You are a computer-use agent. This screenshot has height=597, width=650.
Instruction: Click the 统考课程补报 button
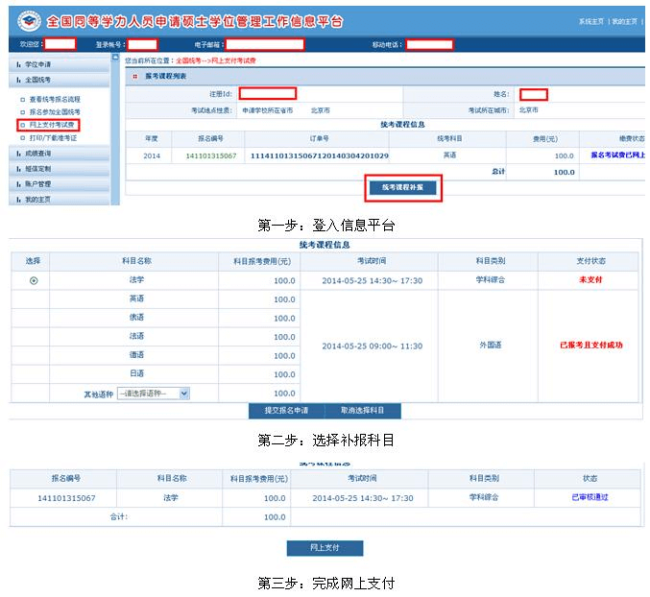tap(403, 188)
